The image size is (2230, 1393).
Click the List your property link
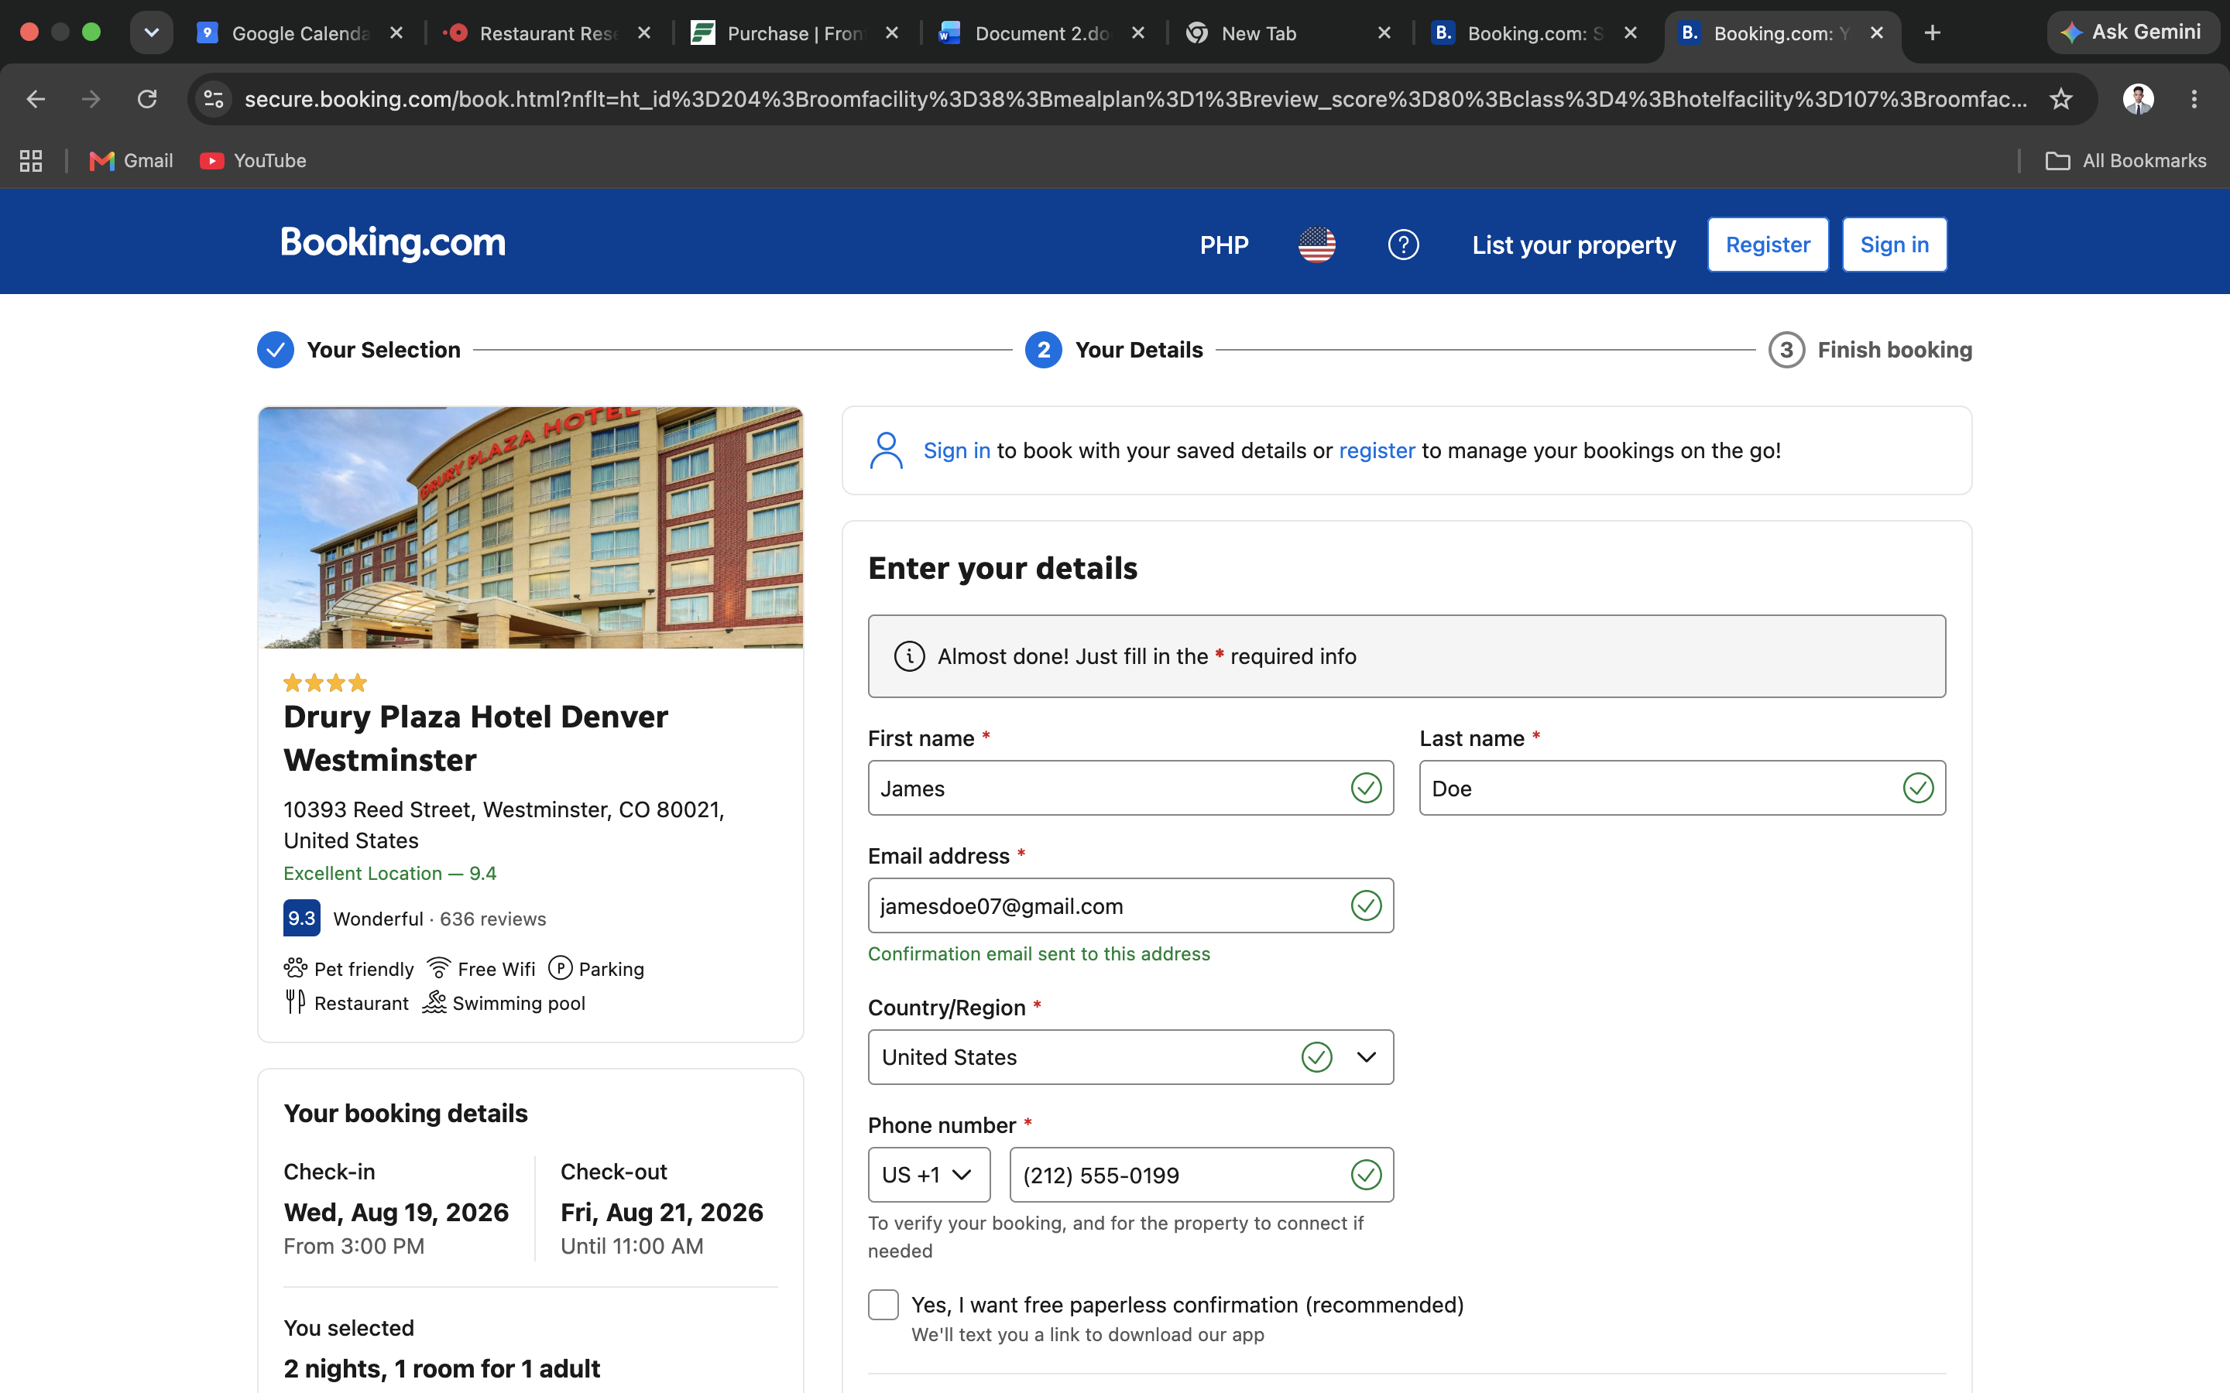click(1573, 245)
